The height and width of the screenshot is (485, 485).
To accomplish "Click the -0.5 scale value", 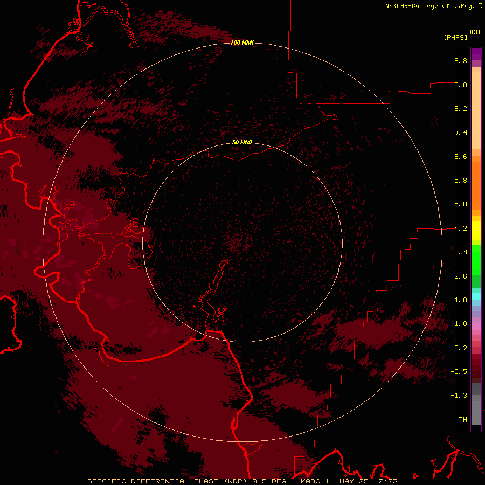I will [459, 372].
